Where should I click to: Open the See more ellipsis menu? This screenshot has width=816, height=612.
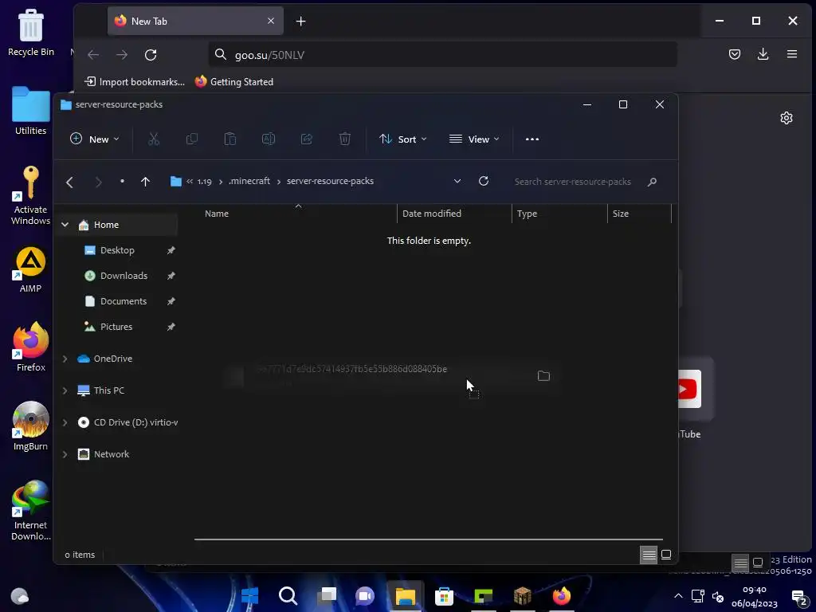[532, 139]
